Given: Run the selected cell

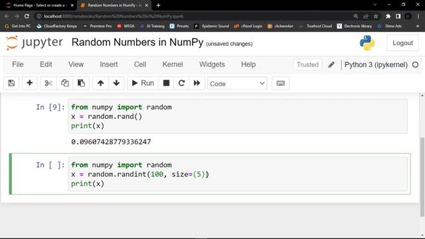Looking at the screenshot, I should (x=143, y=83).
